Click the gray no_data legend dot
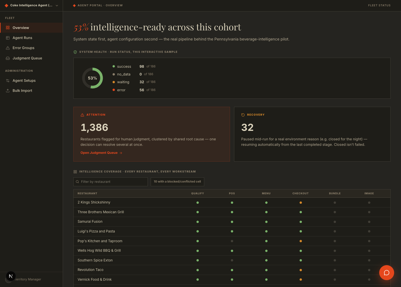The width and height of the screenshot is (401, 287). (x=114, y=74)
